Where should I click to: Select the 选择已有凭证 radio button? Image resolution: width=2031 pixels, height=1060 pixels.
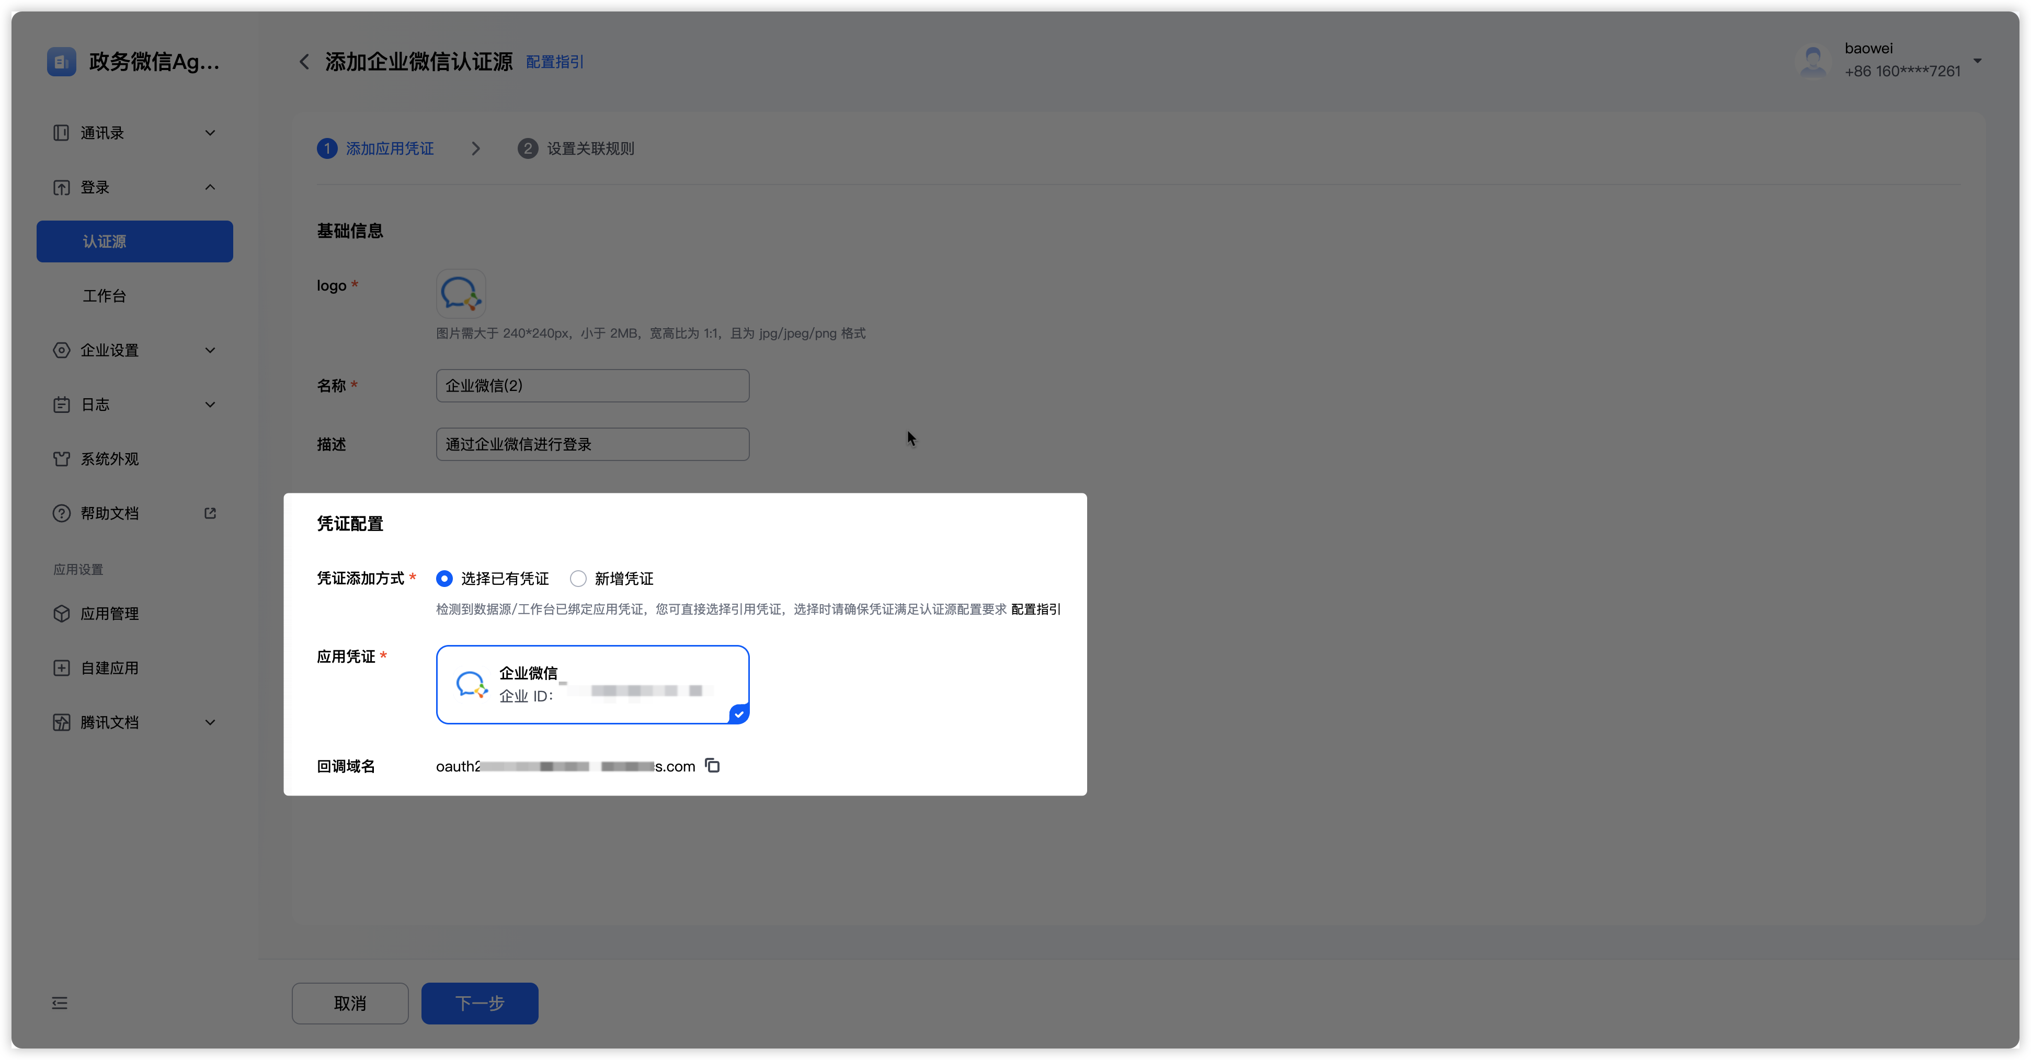point(444,579)
